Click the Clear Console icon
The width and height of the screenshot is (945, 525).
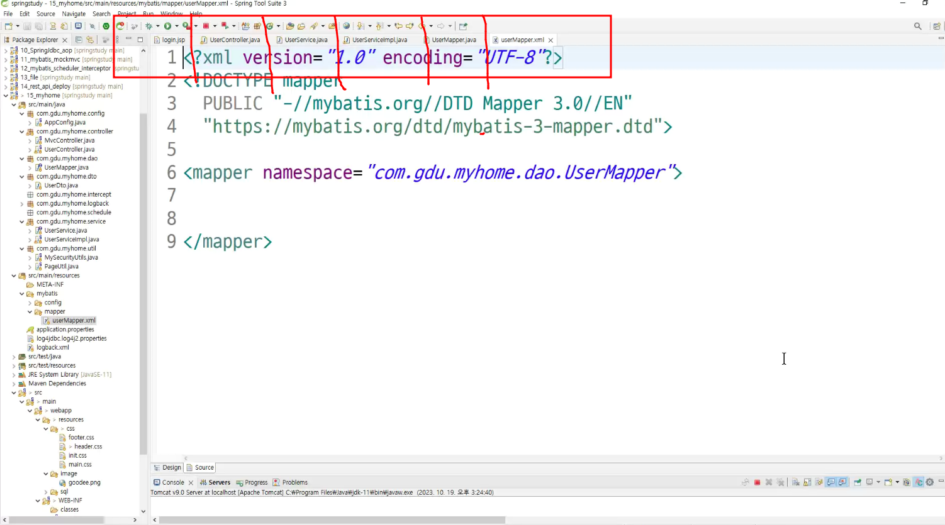tap(795, 482)
